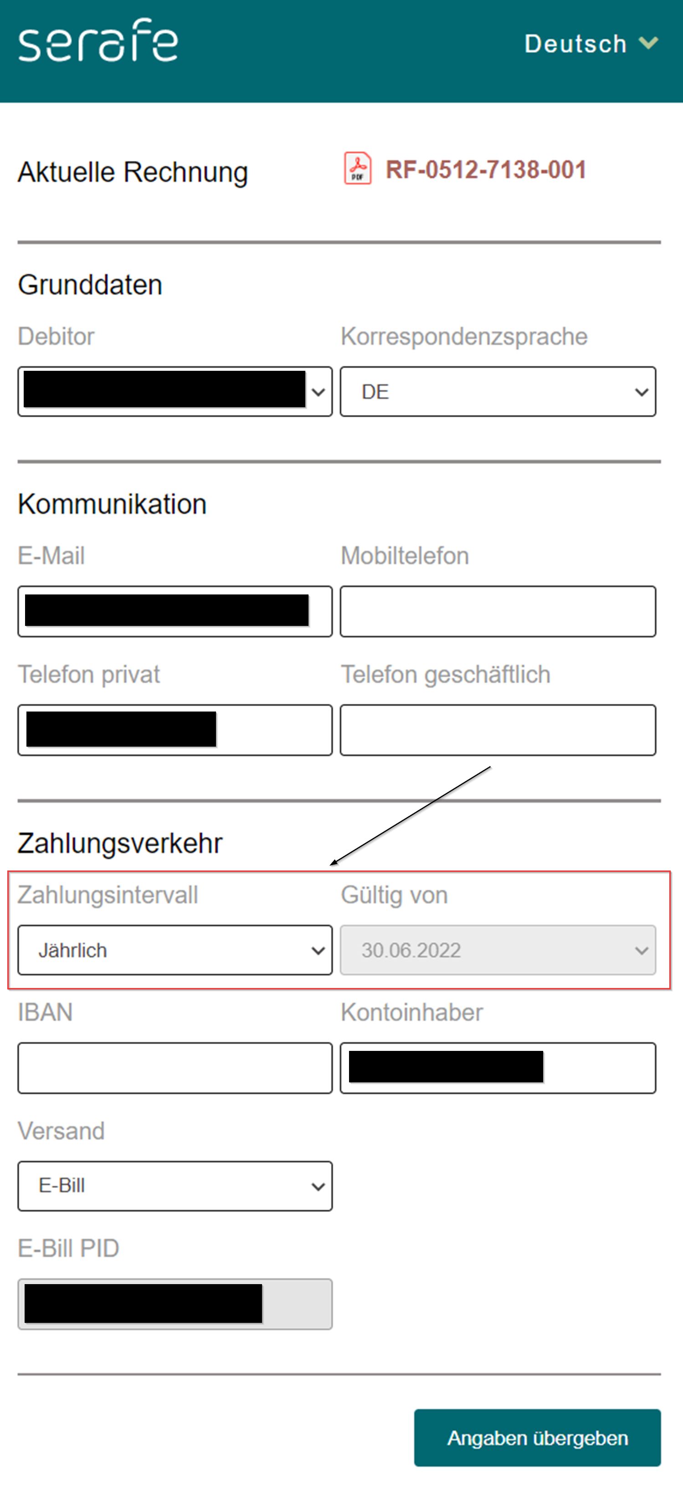Viewport: 683px width, 1485px height.
Task: Open the Versand dropdown showing E-Bill
Action: pos(175,1186)
